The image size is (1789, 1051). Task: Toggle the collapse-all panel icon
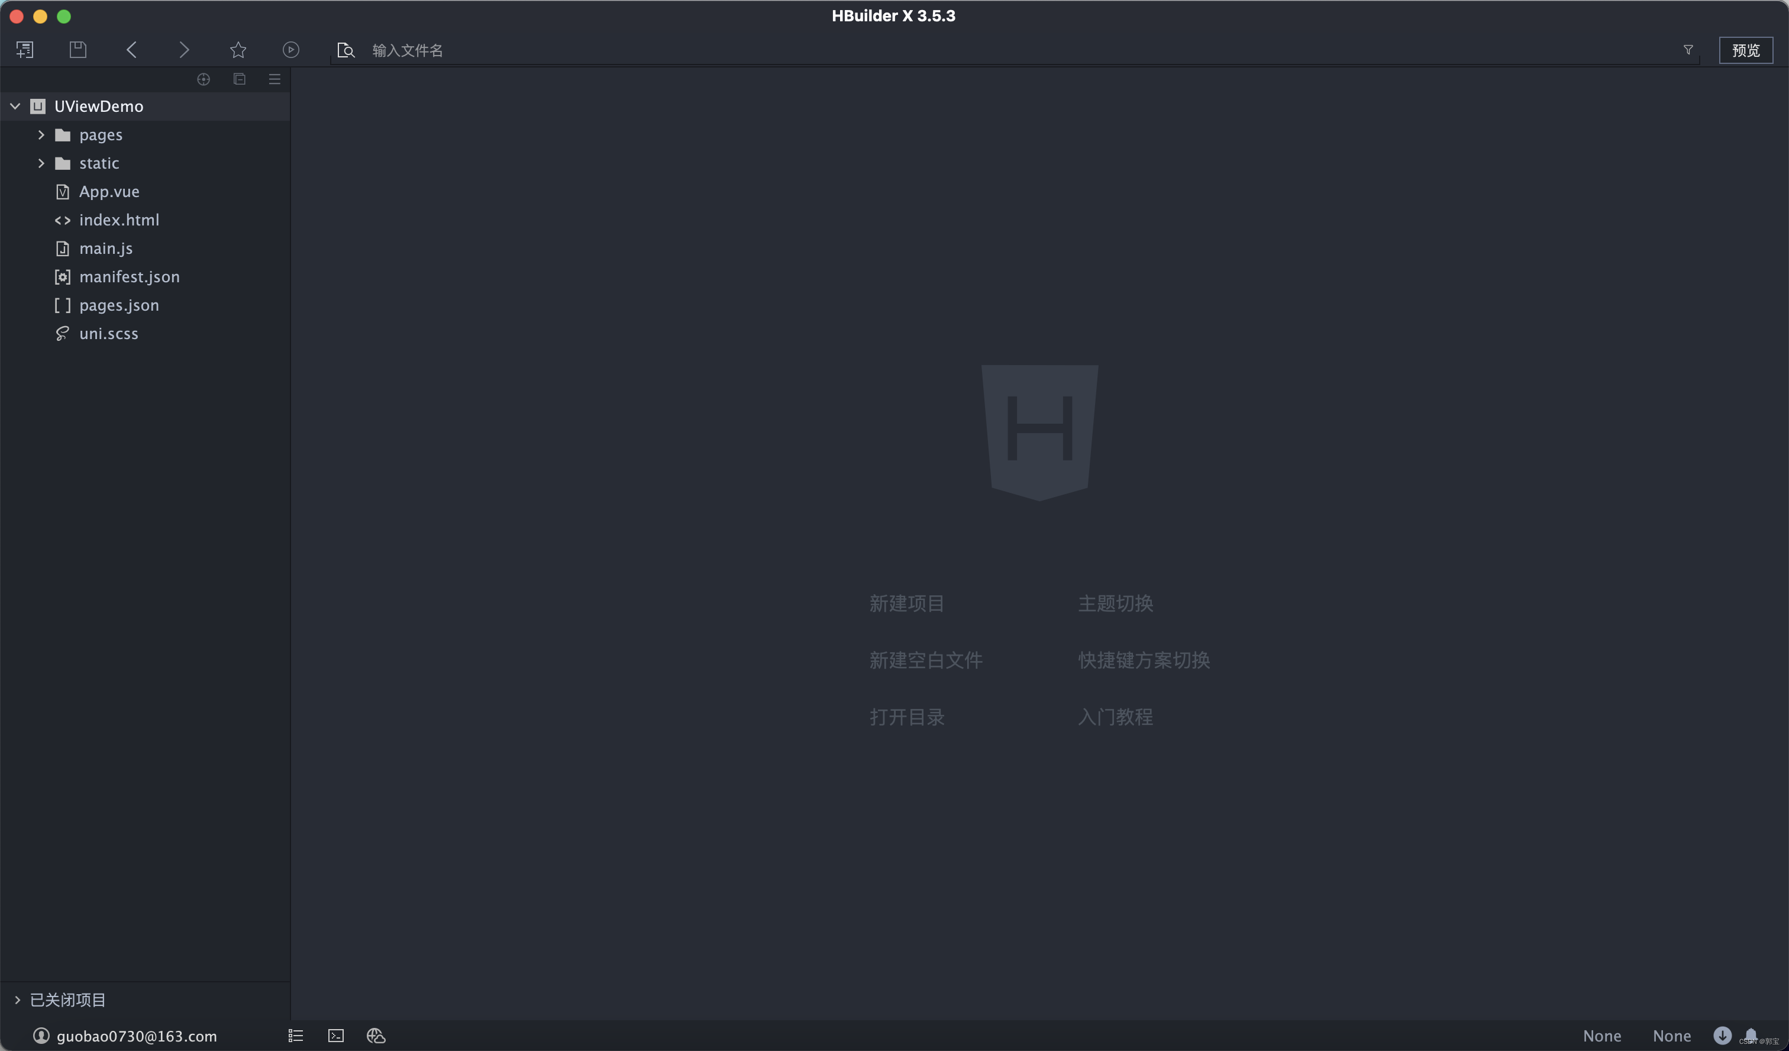(239, 79)
